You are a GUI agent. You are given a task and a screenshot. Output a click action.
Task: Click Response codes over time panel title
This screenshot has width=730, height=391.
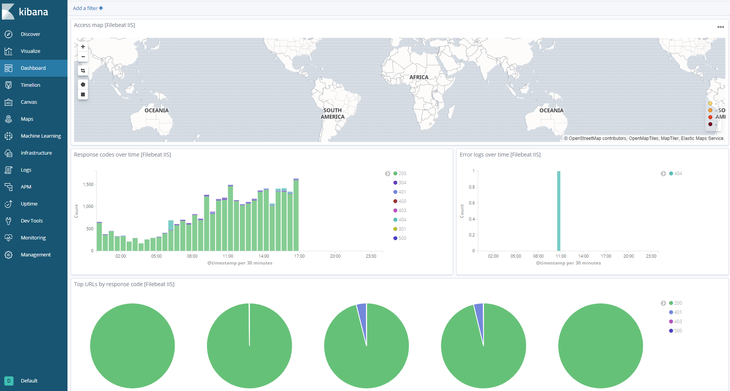pos(123,155)
